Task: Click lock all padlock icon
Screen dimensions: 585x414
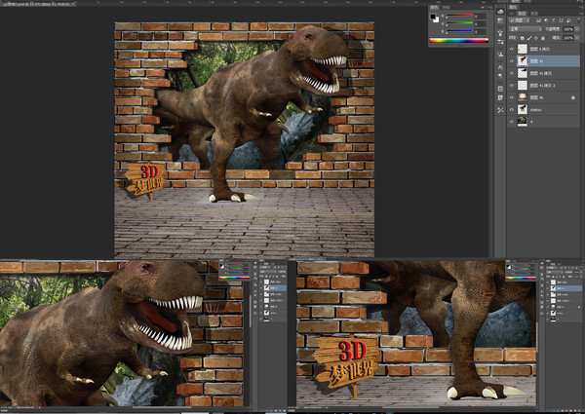Action: pyautogui.click(x=543, y=38)
